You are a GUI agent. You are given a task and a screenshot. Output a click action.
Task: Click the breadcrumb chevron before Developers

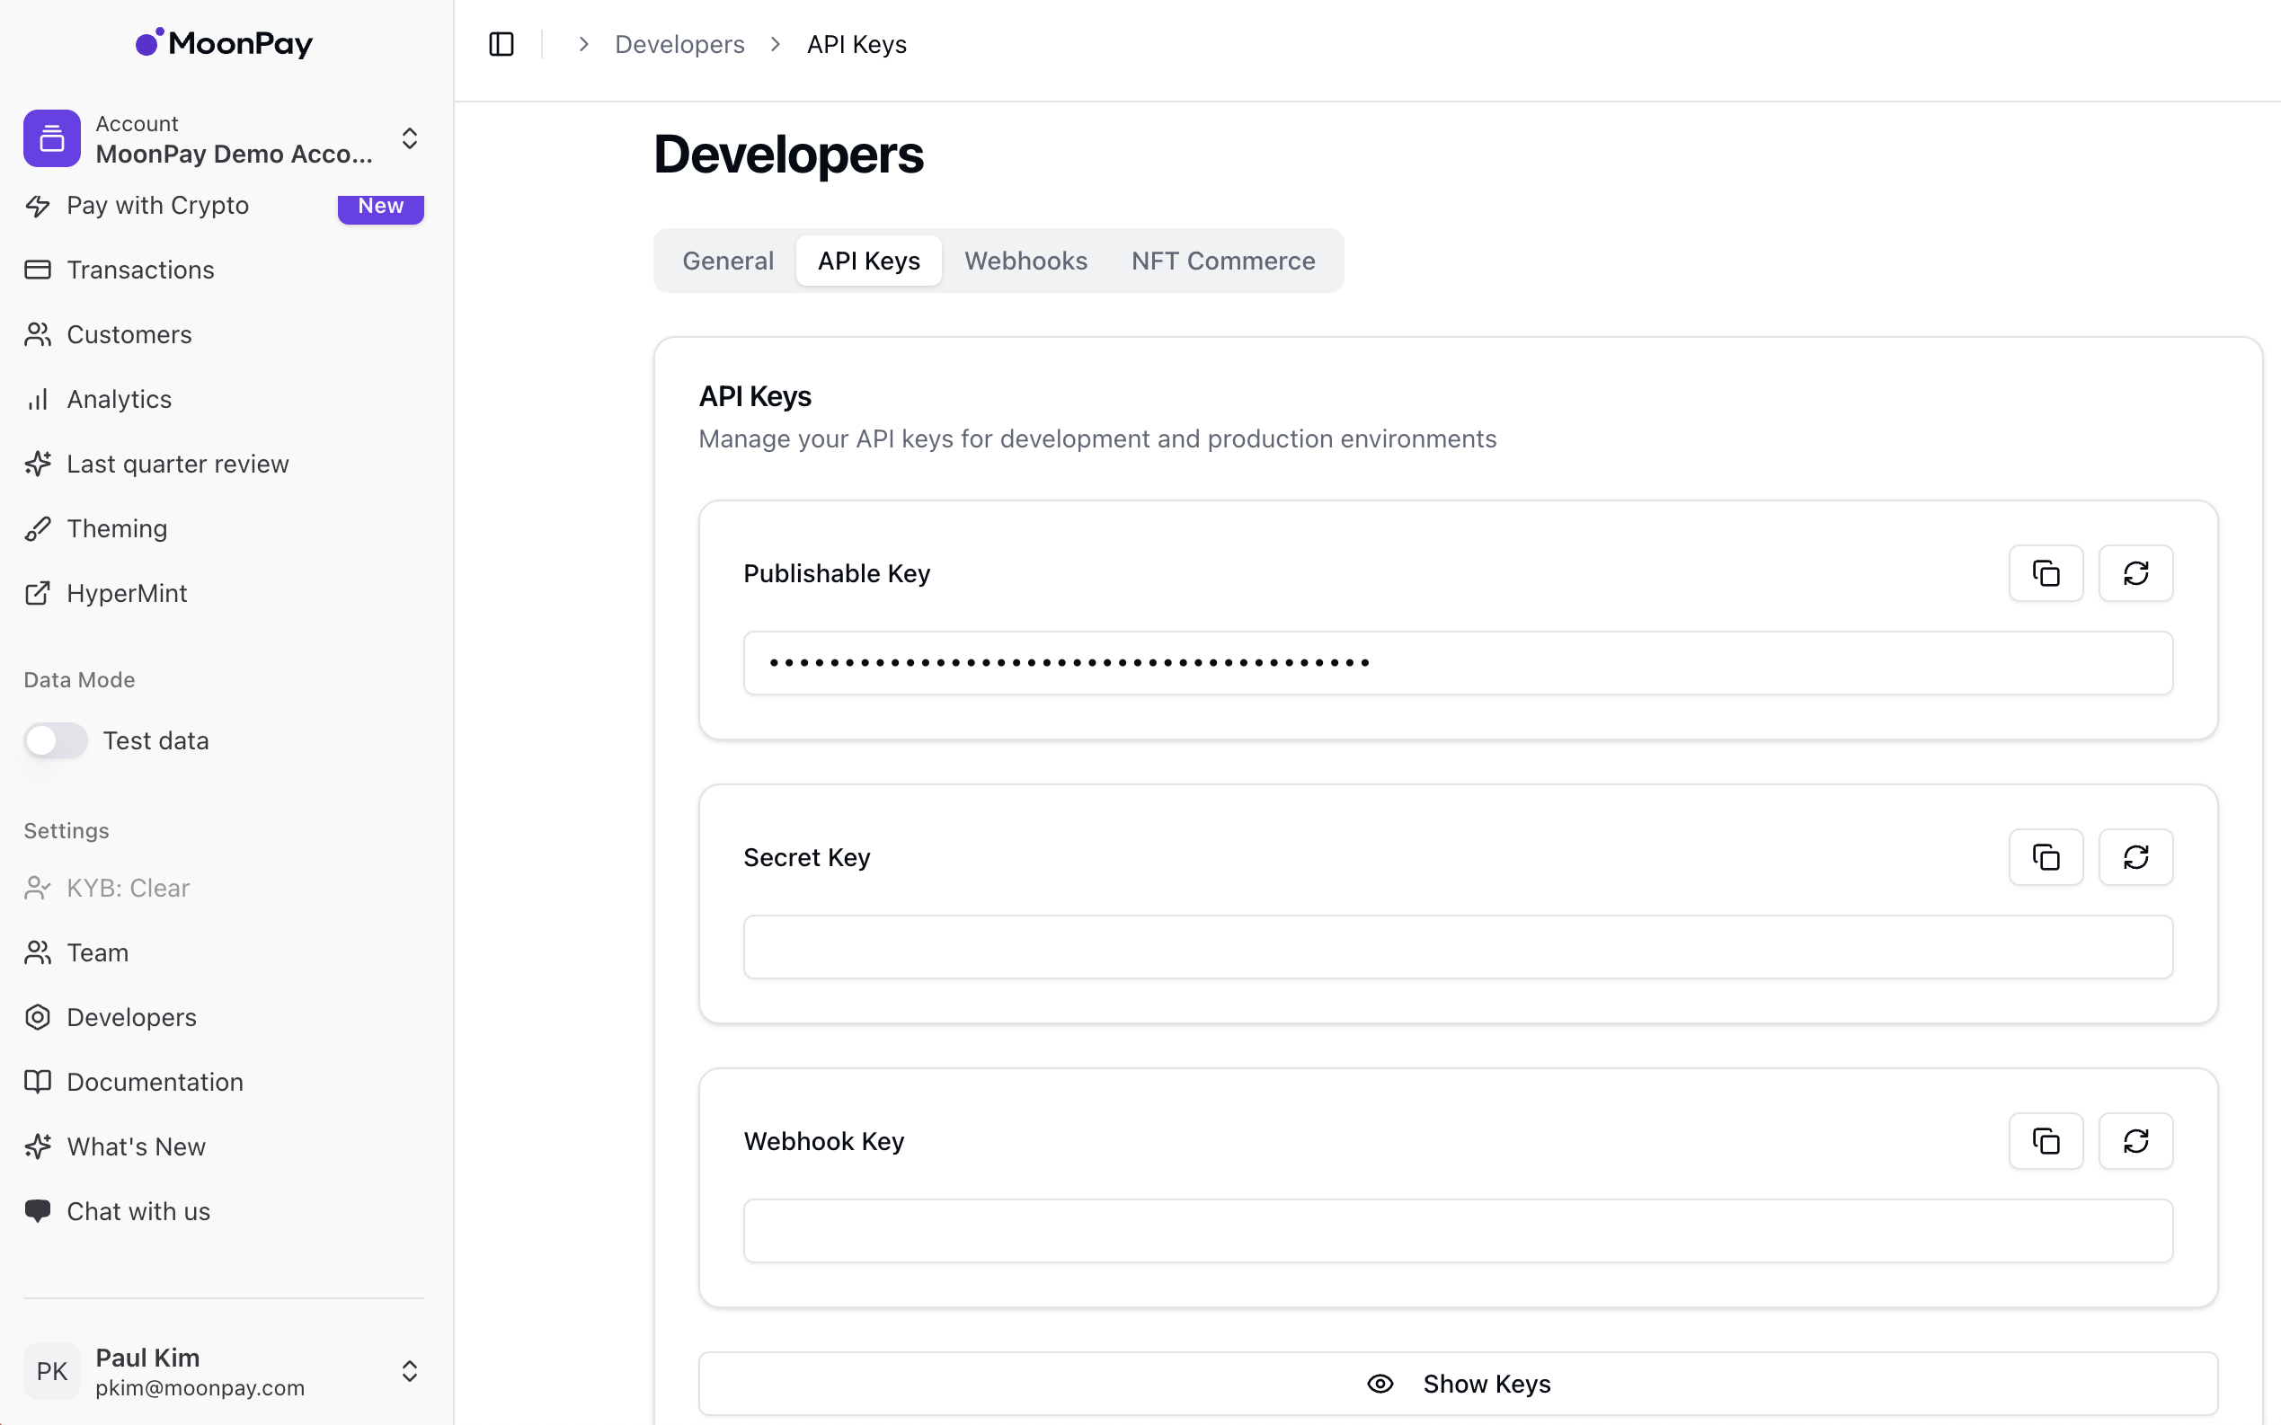click(x=583, y=44)
